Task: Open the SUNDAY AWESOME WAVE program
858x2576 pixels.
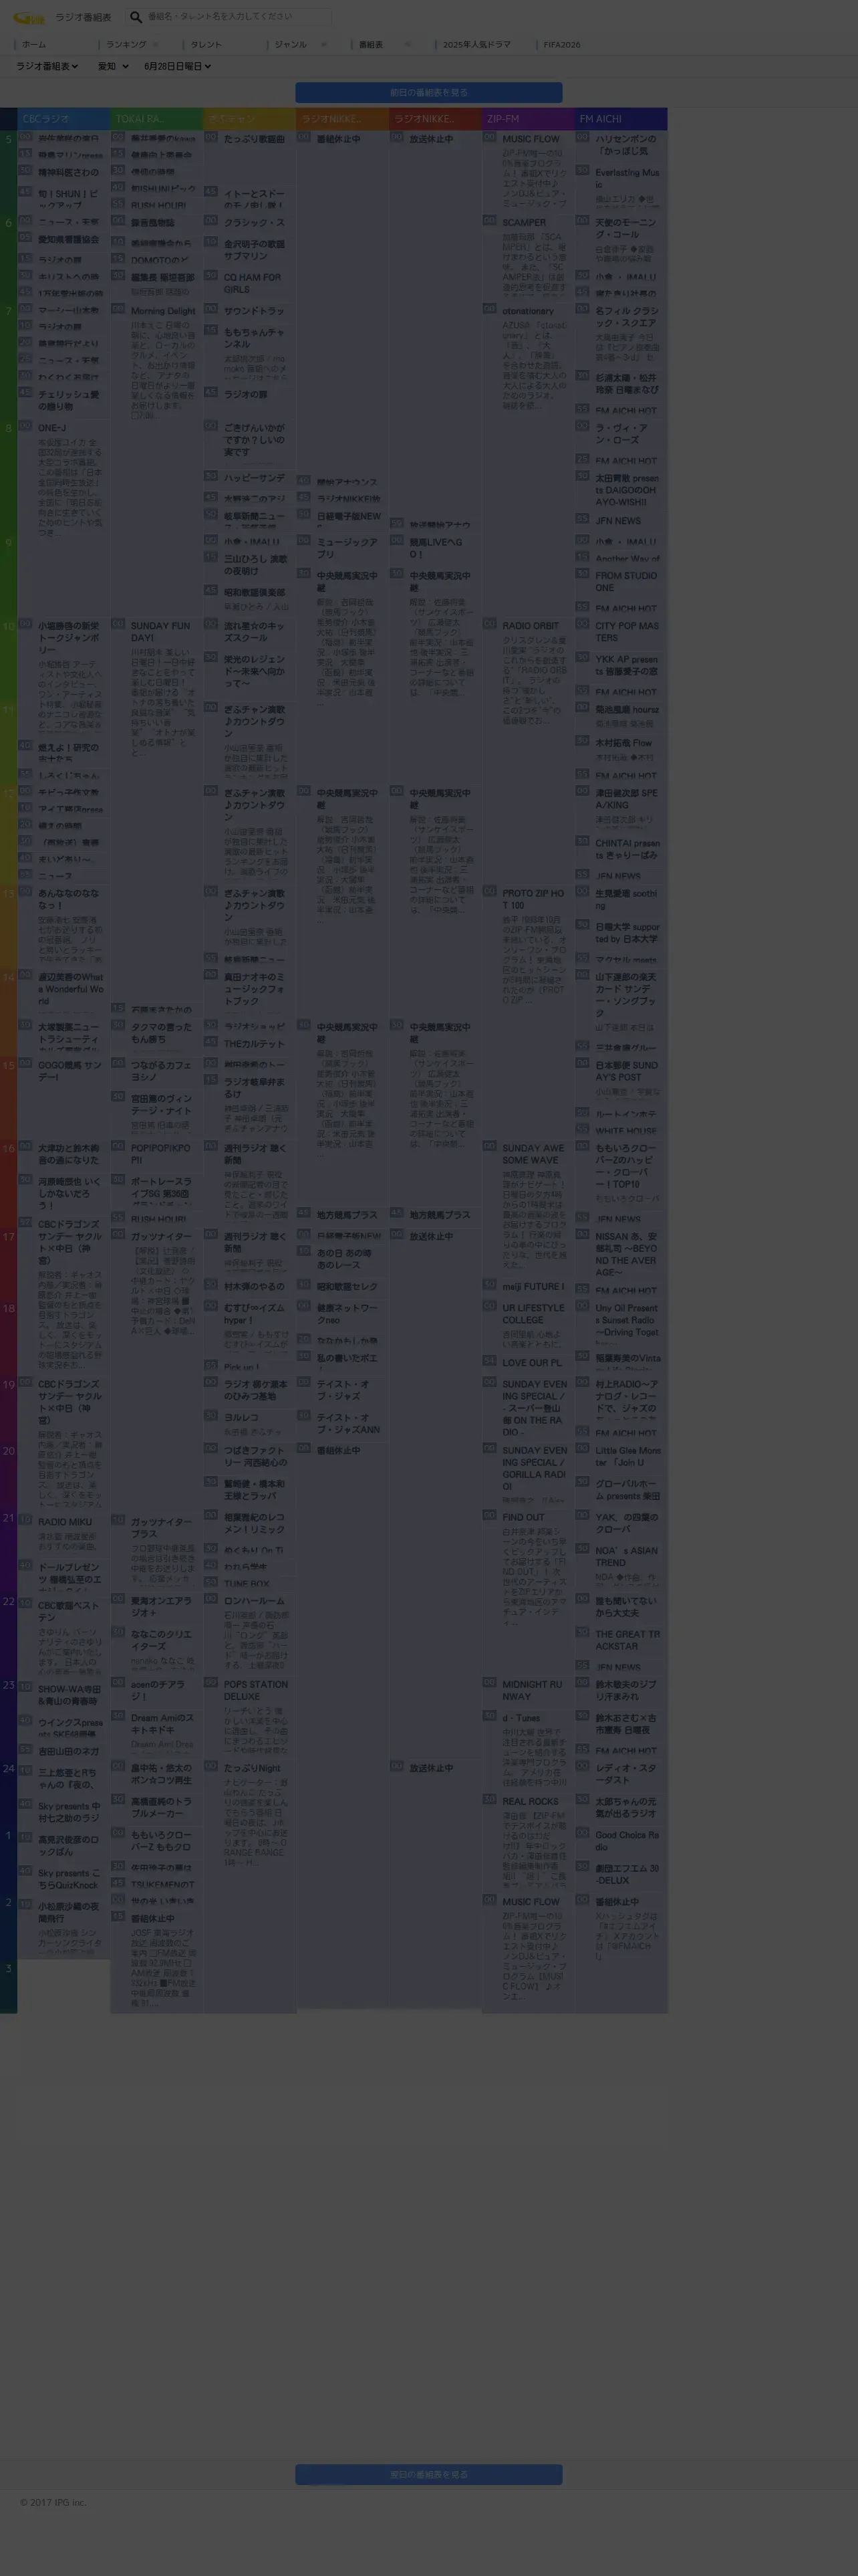Action: click(533, 1154)
